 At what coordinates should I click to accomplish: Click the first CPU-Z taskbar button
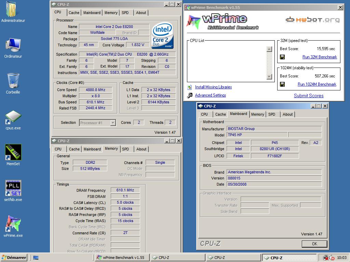[x=178, y=258]
